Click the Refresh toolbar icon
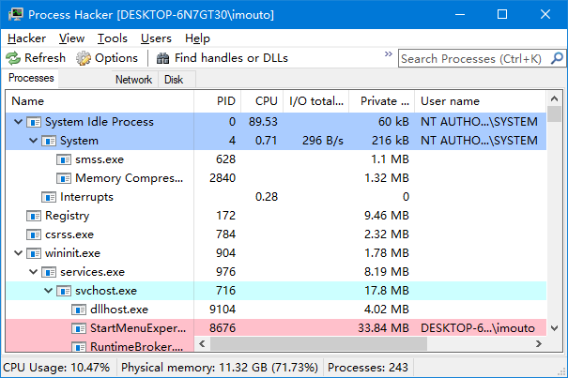568x378 pixels. point(14,58)
